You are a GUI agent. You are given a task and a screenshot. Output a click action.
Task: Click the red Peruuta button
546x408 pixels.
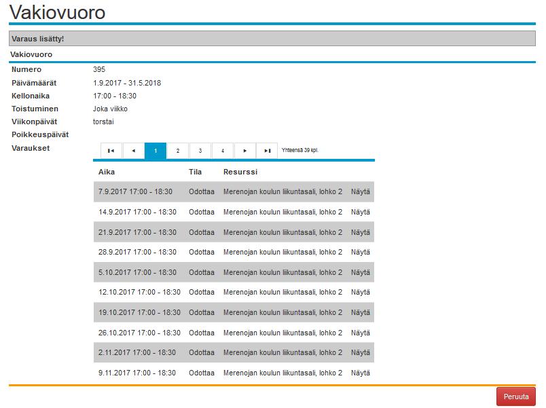[x=516, y=396]
